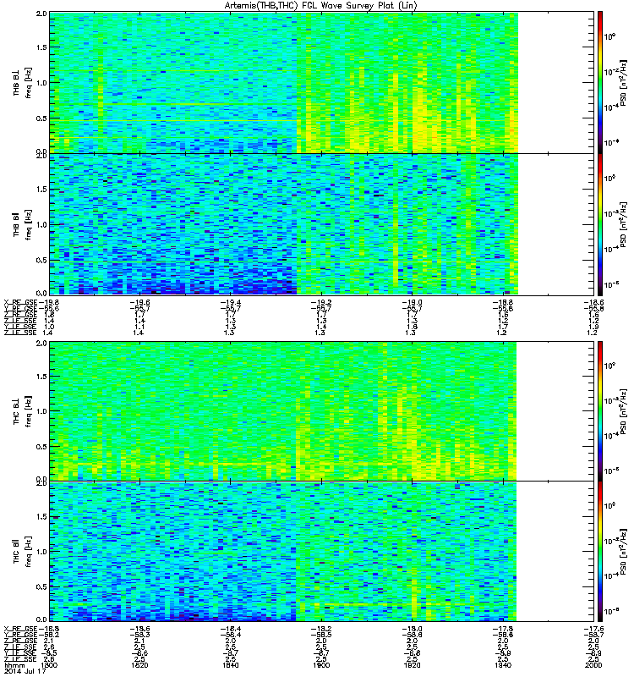Click the time label '2000'
This screenshot has width=634, height=677.
[594, 665]
